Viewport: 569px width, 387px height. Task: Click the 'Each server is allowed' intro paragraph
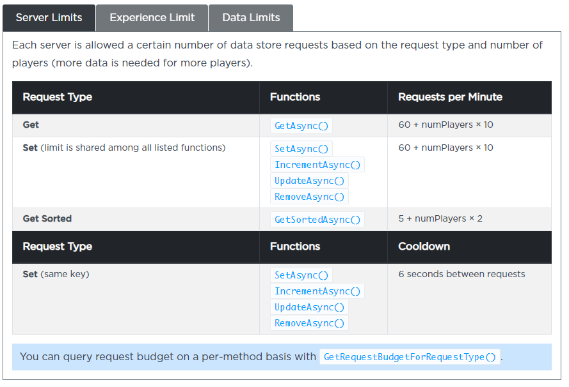[x=277, y=54]
